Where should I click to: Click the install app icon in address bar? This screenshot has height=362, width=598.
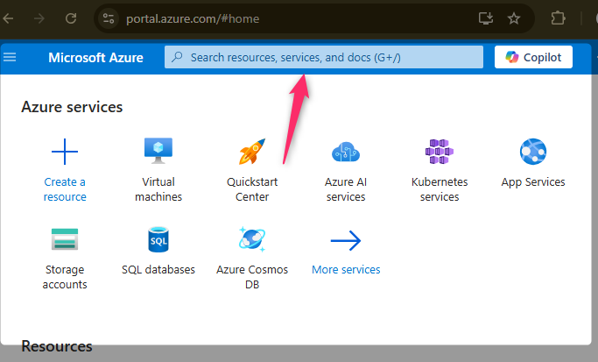click(486, 18)
